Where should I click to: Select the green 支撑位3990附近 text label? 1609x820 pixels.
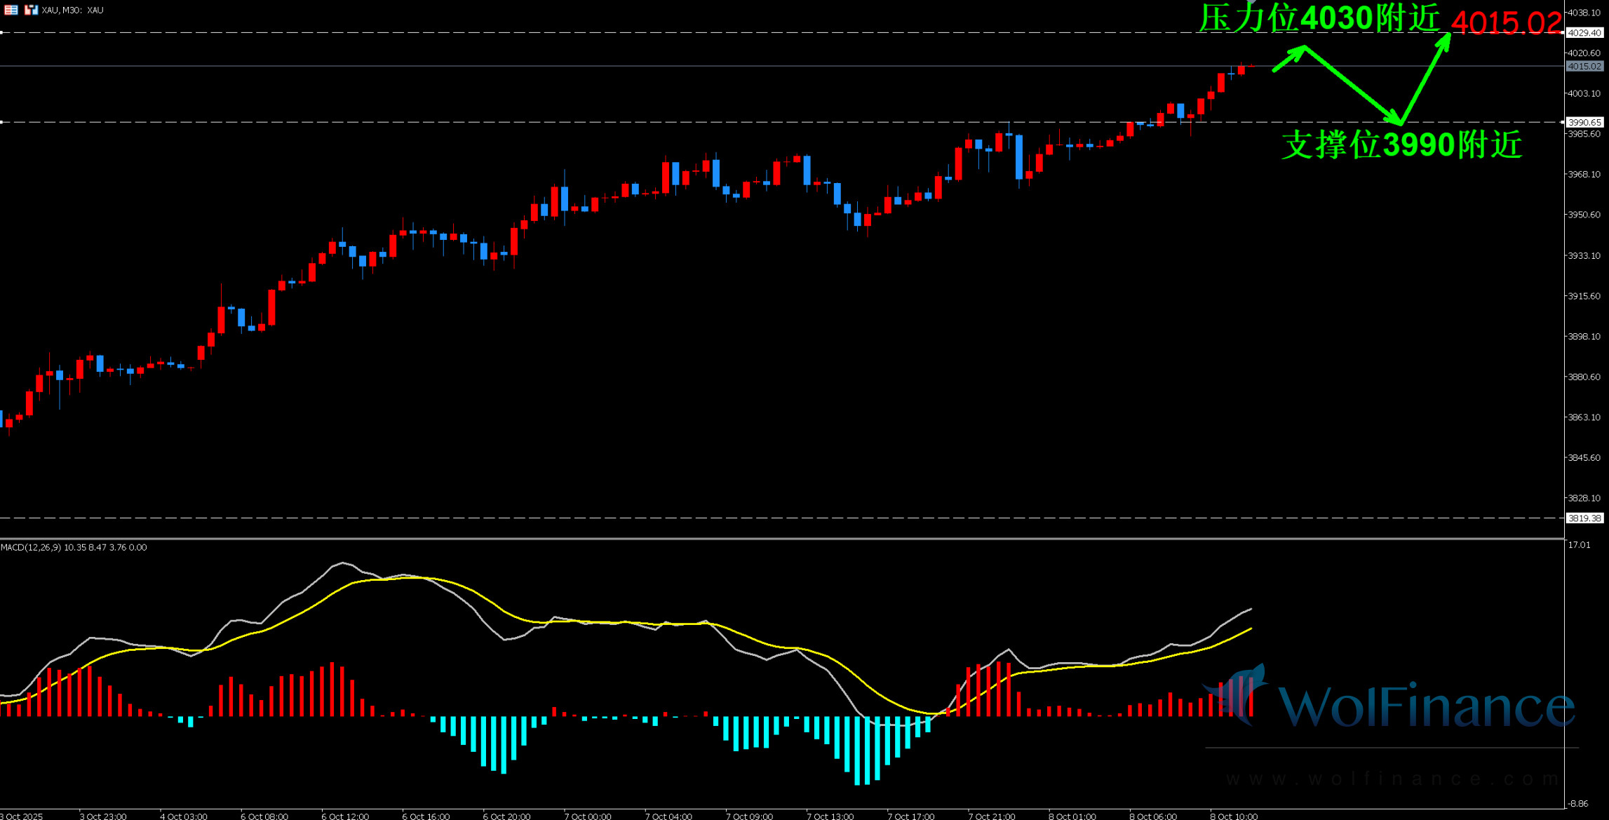[1401, 144]
